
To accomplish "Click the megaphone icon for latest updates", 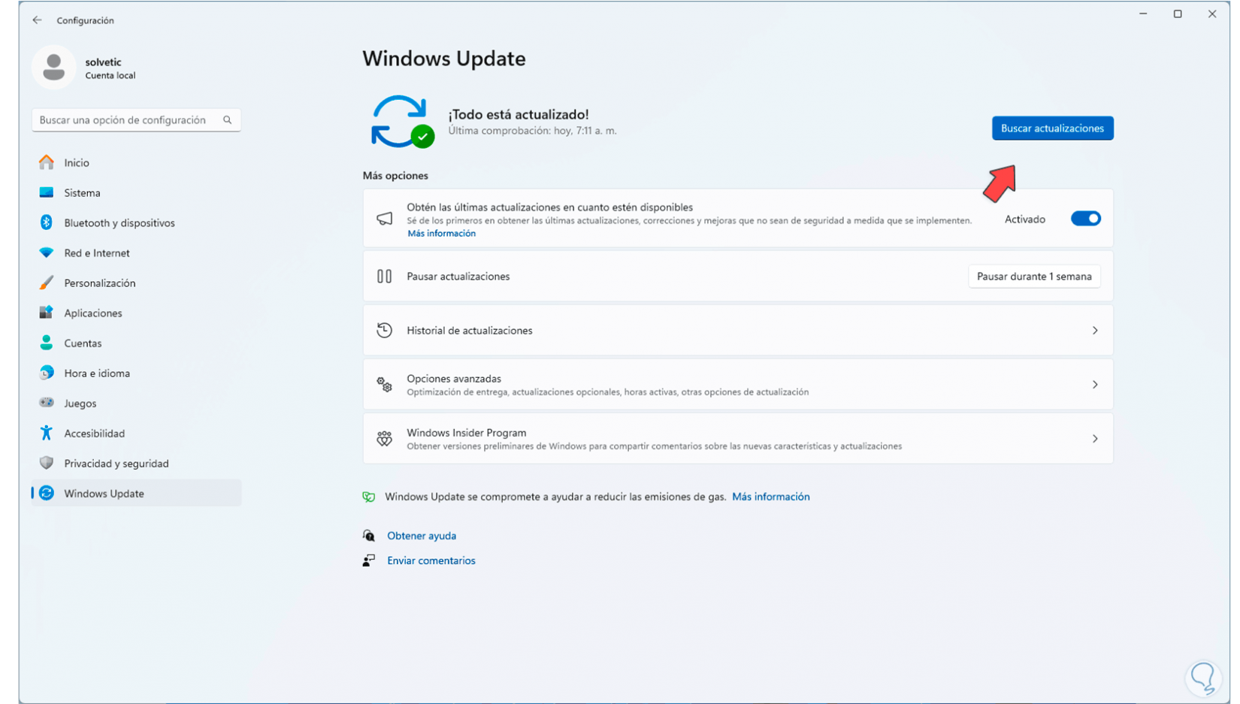I will [384, 219].
